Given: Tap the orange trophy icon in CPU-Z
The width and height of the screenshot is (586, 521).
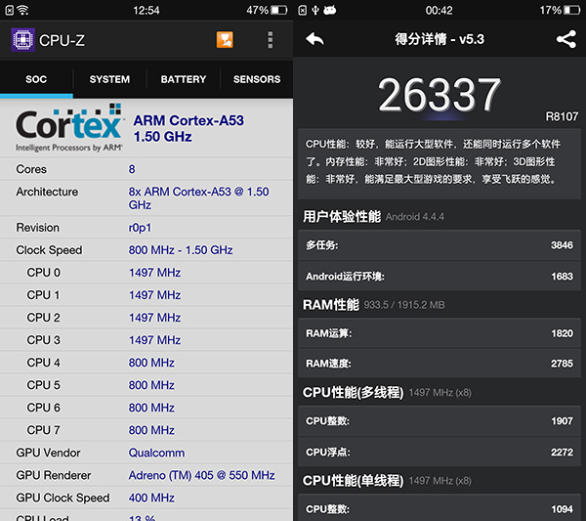Looking at the screenshot, I should click(x=225, y=40).
